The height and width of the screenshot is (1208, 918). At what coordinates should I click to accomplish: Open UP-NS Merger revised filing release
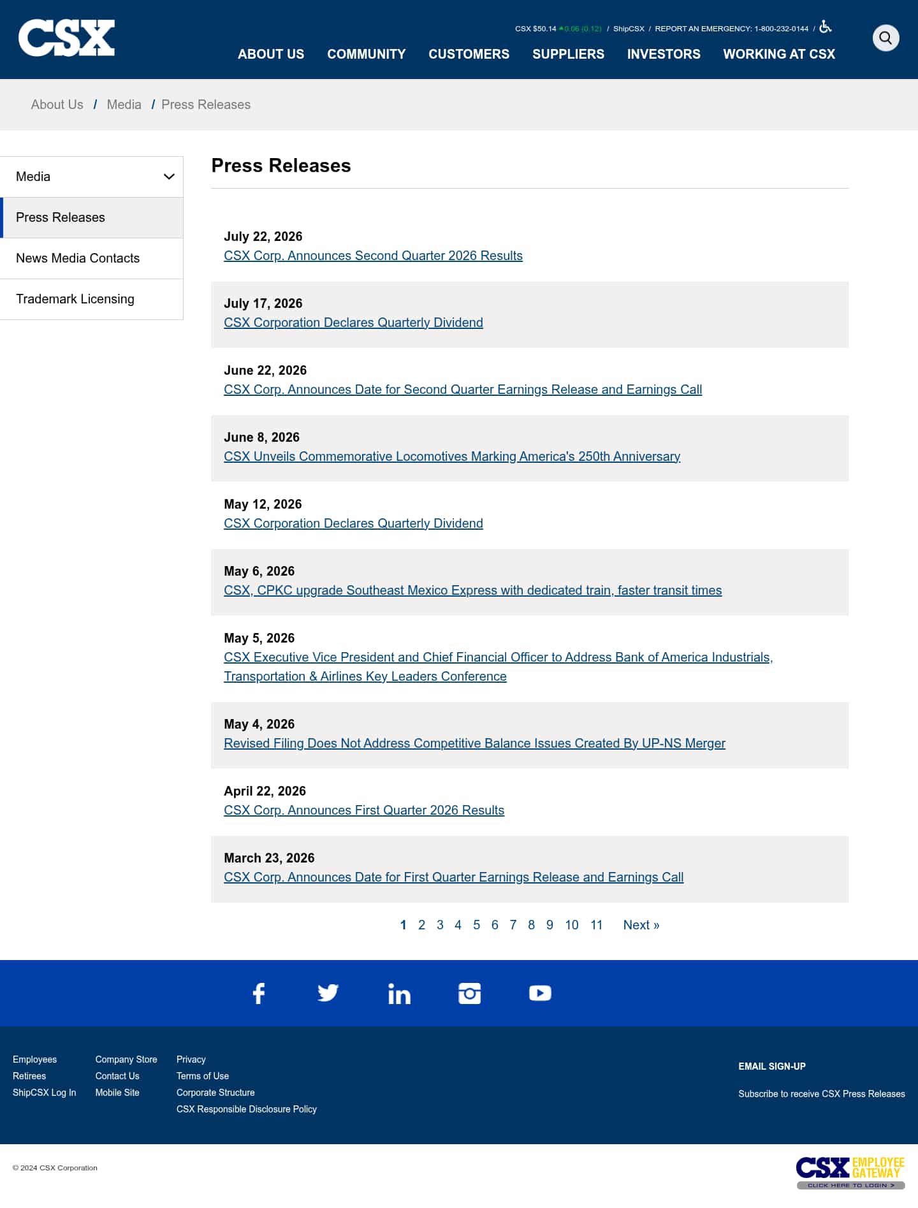click(474, 743)
